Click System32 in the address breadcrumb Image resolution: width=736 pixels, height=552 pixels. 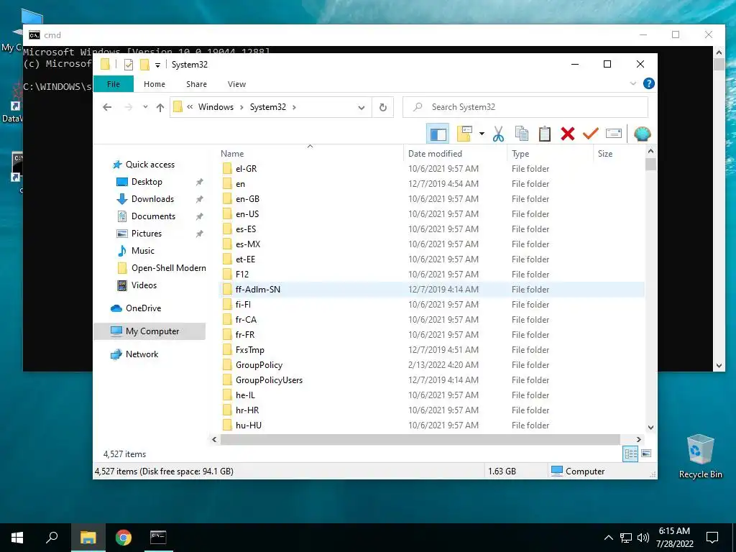tap(267, 107)
